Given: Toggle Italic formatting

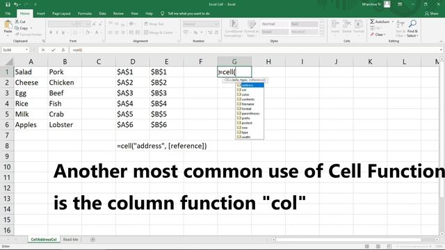Looking at the screenshot, I should click(x=57, y=33).
